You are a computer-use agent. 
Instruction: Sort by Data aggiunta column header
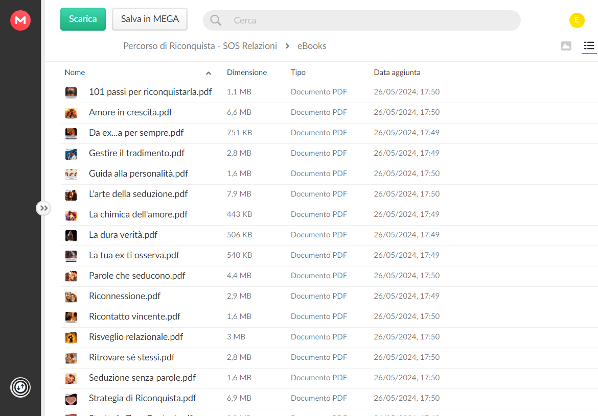tap(397, 72)
